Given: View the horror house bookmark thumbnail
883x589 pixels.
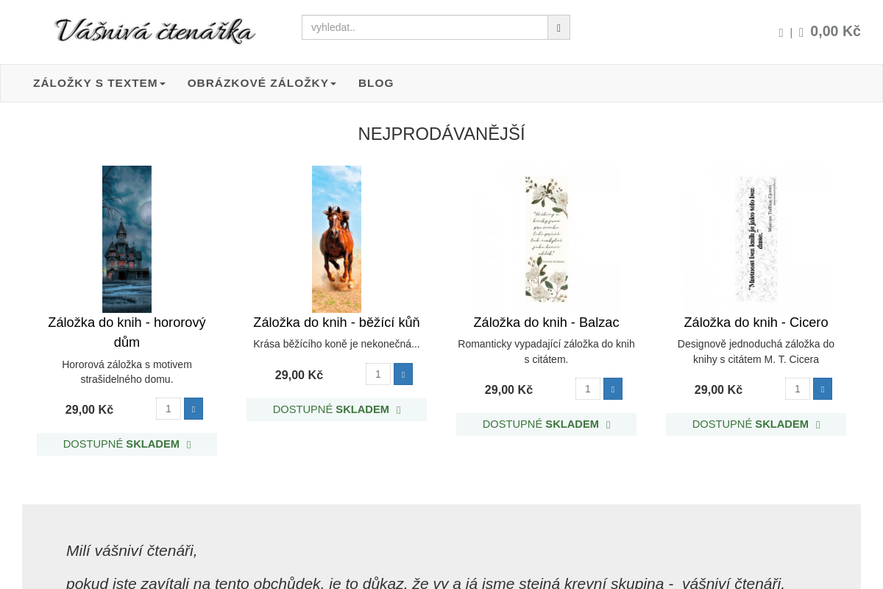Looking at the screenshot, I should (x=127, y=239).
